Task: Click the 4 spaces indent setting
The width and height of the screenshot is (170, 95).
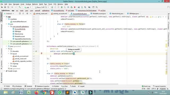Action: (x=163, y=89)
